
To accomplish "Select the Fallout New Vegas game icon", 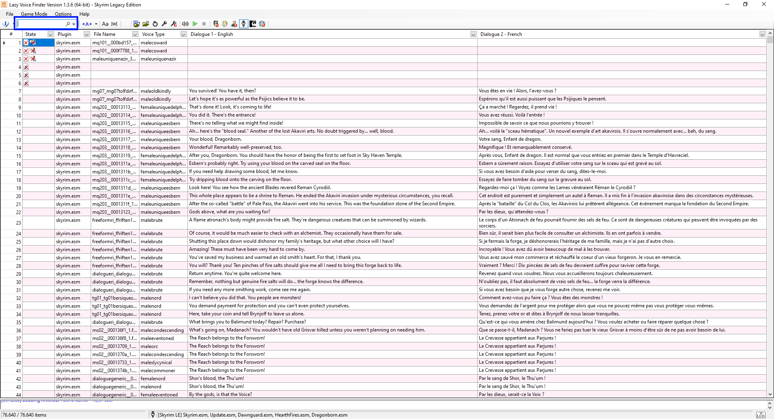I will (216, 24).
